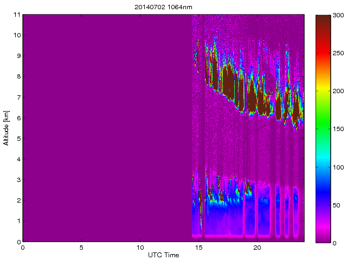The height and width of the screenshot is (260, 347).
Task: Click the 5 tick on UTC Time axis
Action: click(81, 248)
